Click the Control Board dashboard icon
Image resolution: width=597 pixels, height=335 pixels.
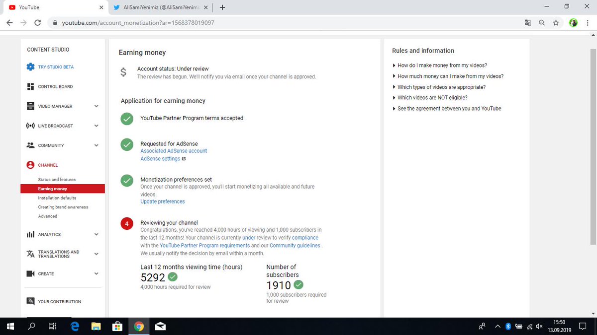pos(30,86)
